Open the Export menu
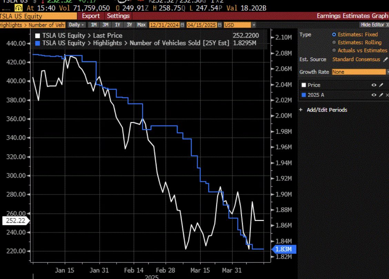 point(91,16)
